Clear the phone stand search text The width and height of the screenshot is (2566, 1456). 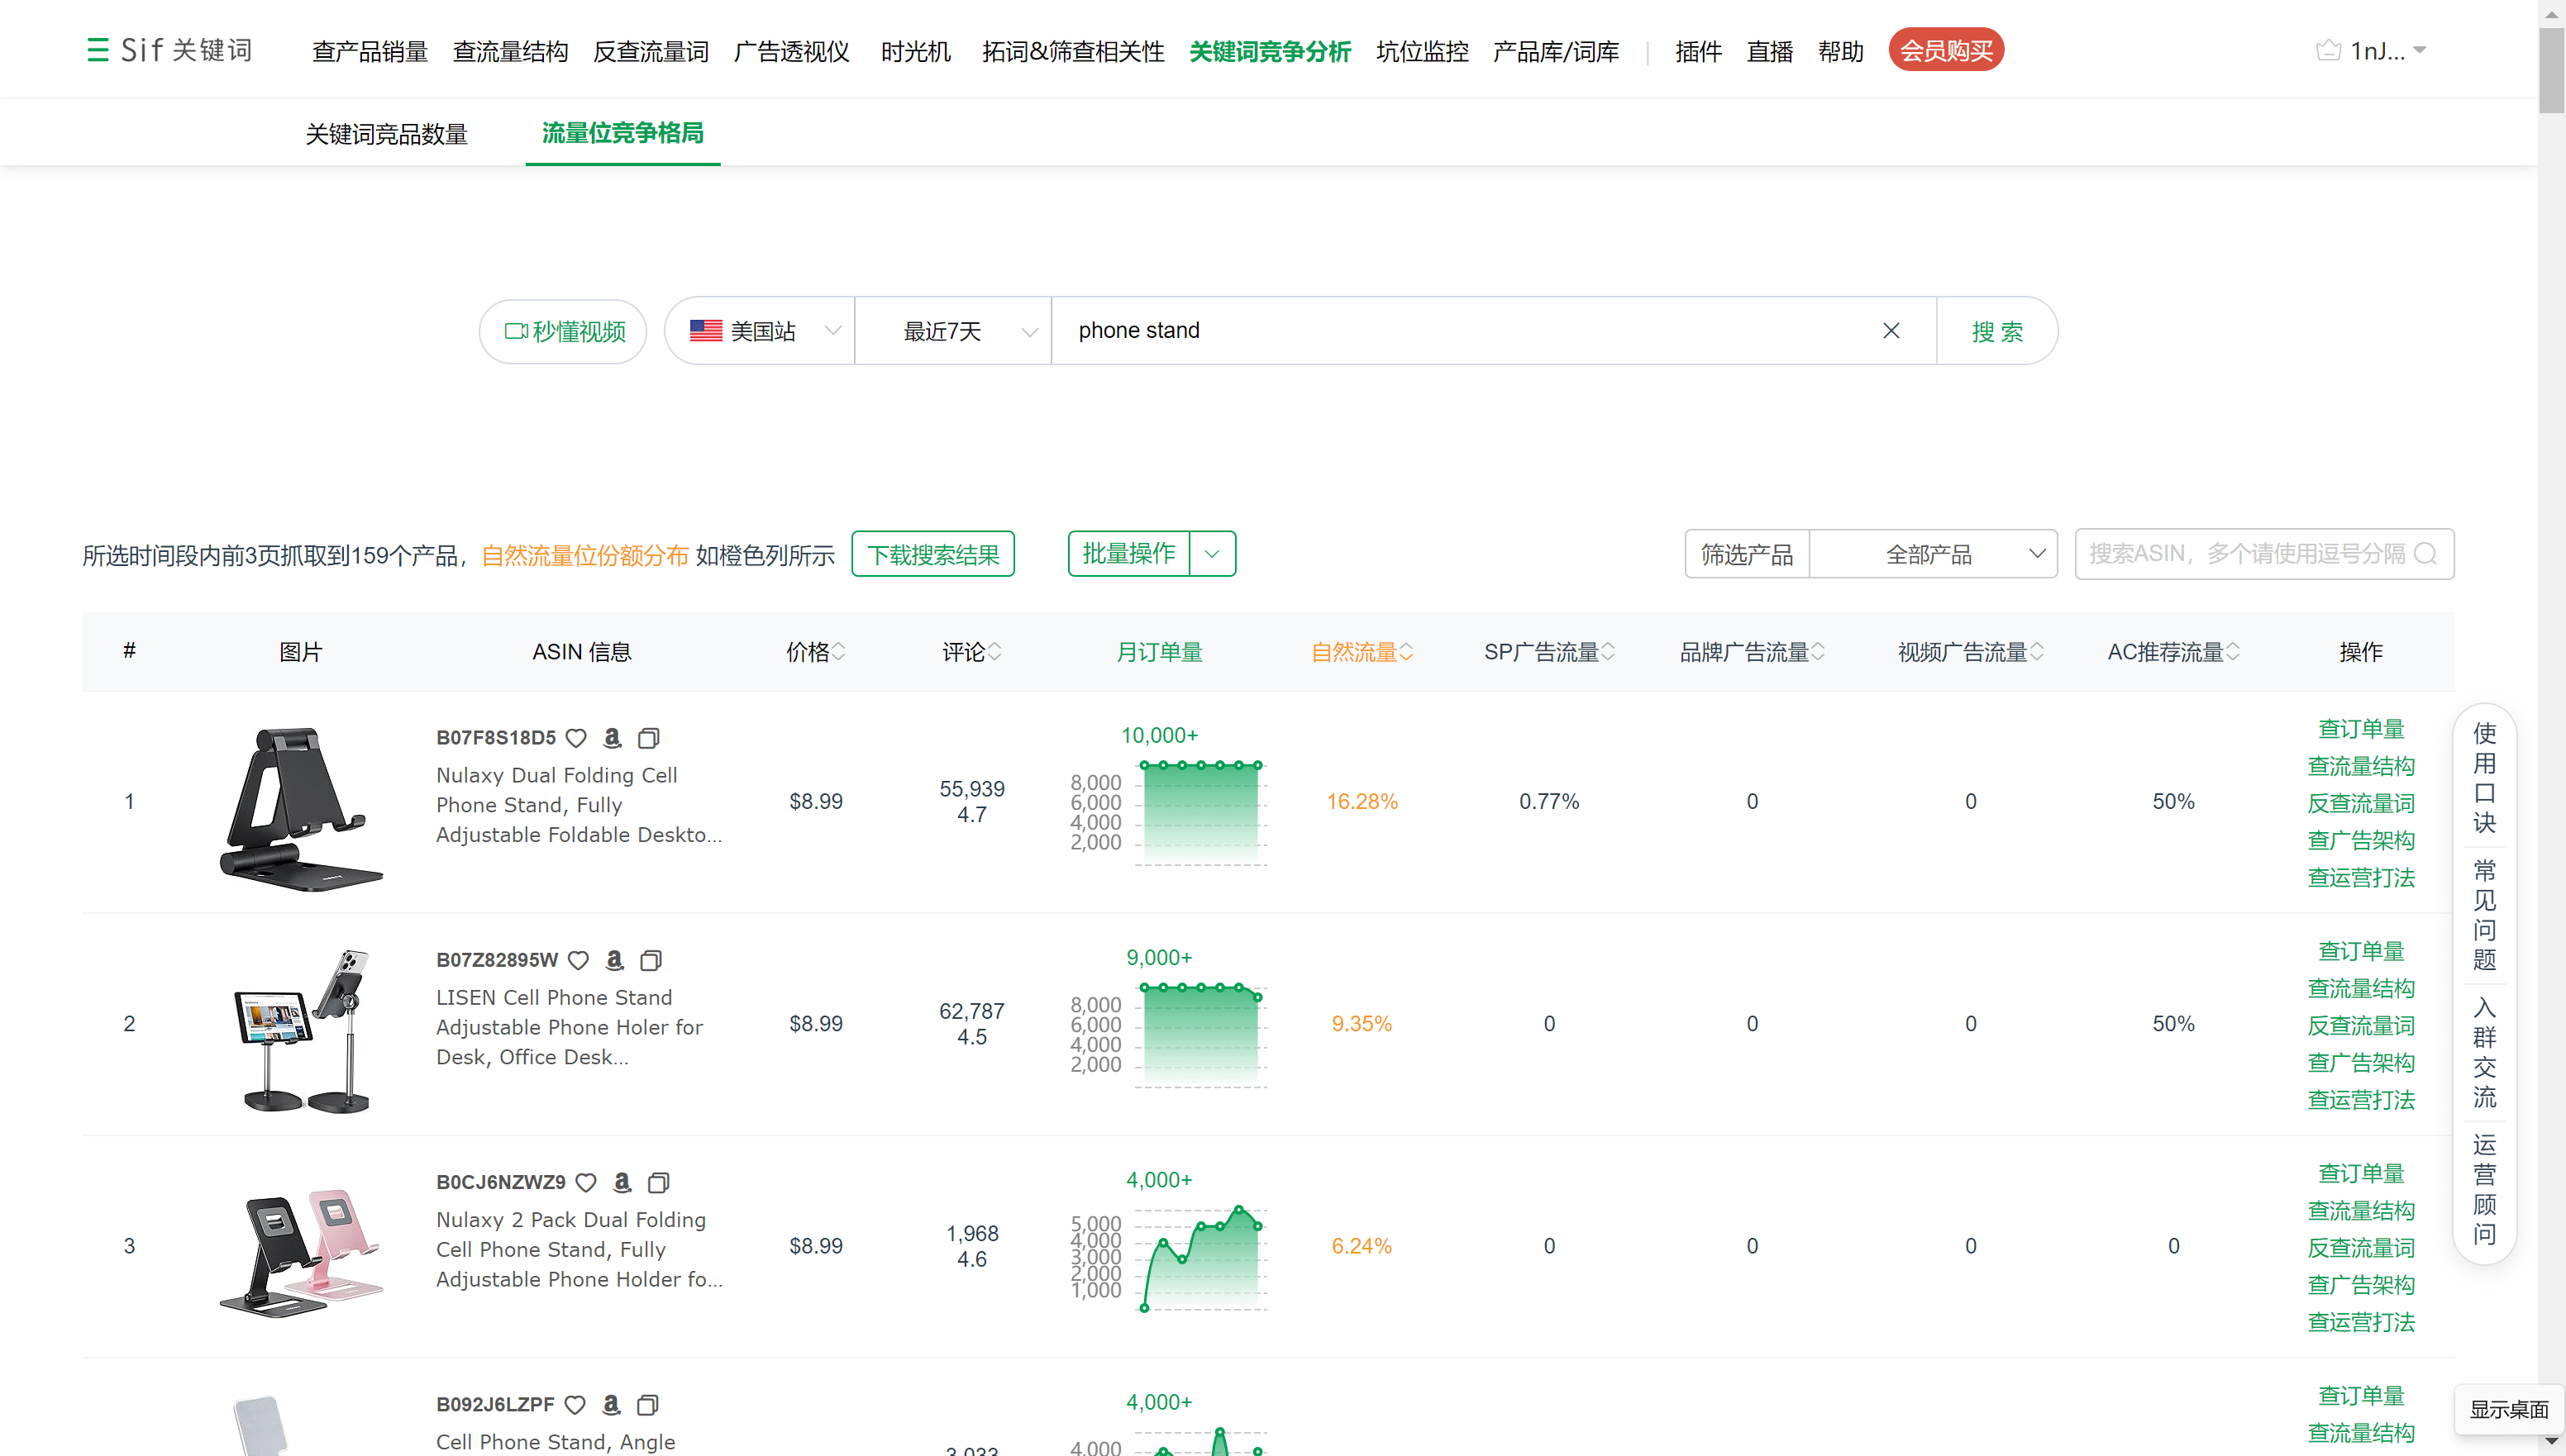(x=1891, y=330)
